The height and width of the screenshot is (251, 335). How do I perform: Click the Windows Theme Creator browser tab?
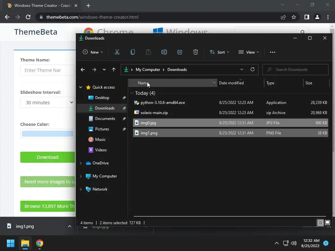point(42,6)
